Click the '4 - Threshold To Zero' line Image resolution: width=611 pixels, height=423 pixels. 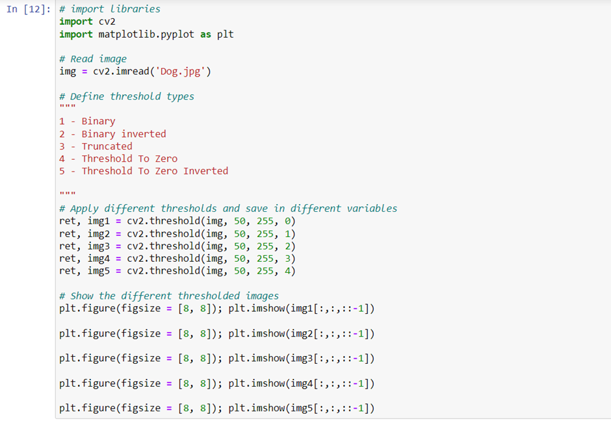pos(118,159)
